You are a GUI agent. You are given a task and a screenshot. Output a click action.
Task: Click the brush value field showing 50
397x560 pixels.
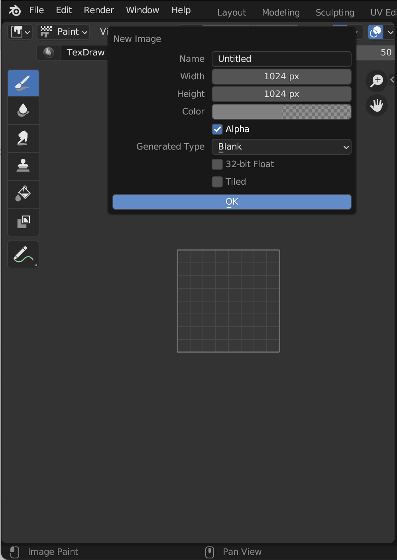pyautogui.click(x=375, y=52)
